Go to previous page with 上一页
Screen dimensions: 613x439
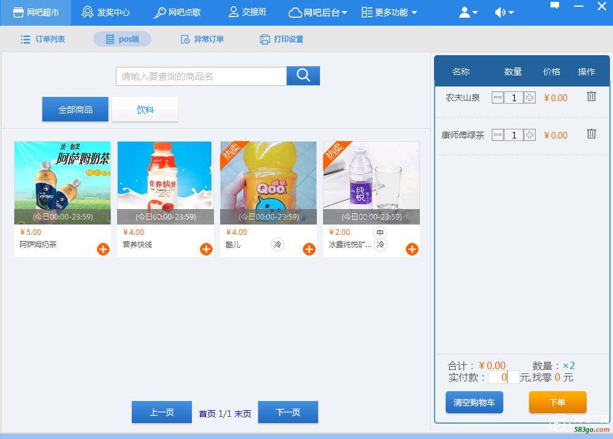click(162, 412)
